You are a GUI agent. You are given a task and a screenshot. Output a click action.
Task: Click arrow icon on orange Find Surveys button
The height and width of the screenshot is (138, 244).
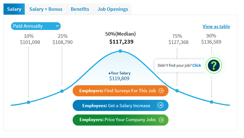point(161,91)
